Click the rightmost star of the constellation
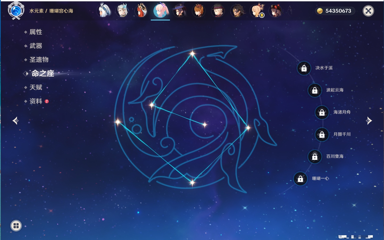The height and width of the screenshot is (240, 384). tap(248, 128)
